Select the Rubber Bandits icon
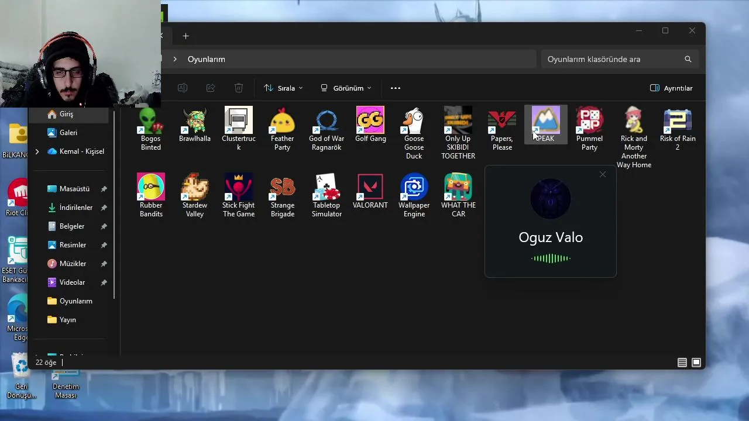Viewport: 749px width, 421px height. (150, 196)
